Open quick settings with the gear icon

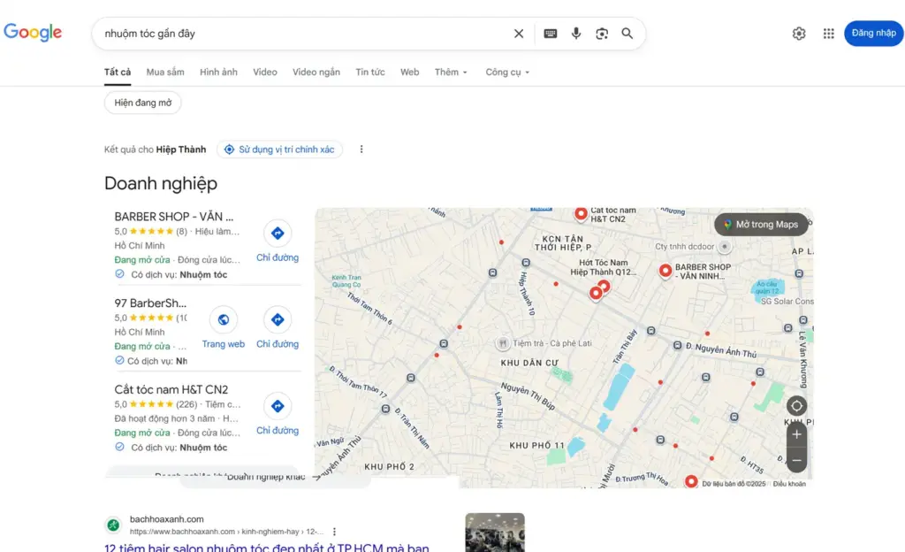pyautogui.click(x=799, y=33)
